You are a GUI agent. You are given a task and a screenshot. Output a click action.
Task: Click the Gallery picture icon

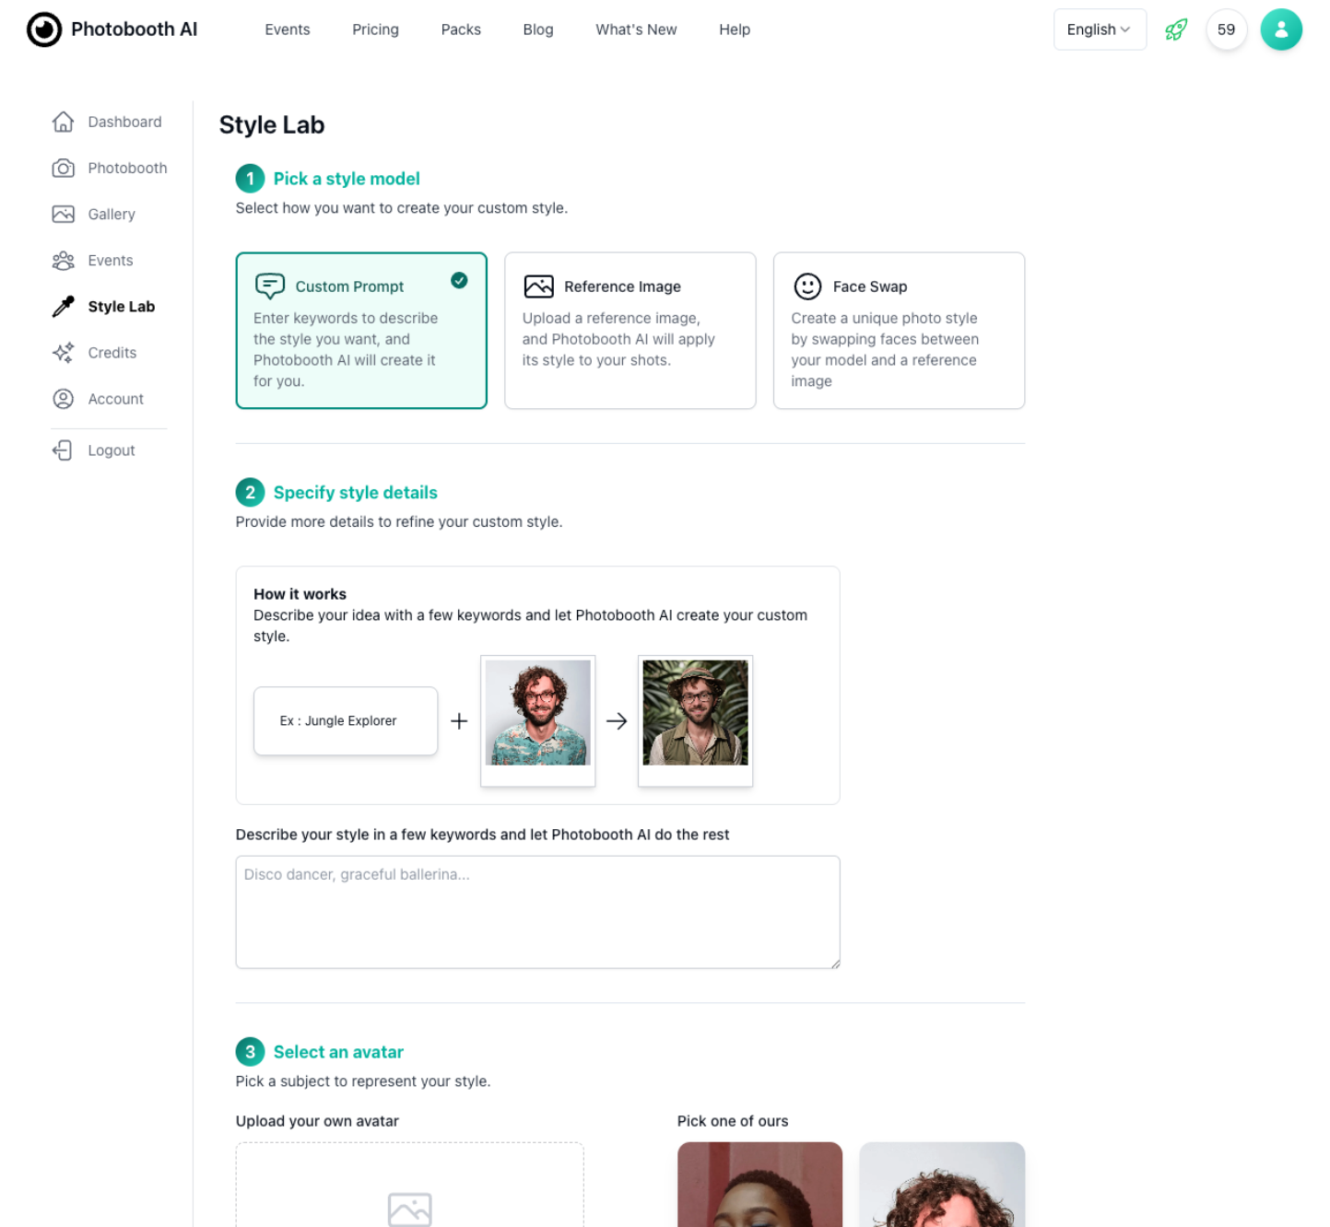point(63,214)
